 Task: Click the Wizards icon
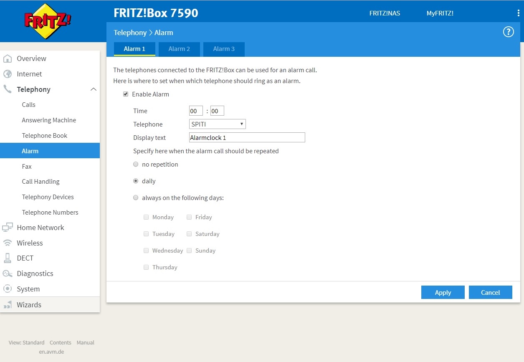coord(8,305)
